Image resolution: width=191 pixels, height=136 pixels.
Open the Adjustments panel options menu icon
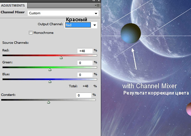[97, 6]
